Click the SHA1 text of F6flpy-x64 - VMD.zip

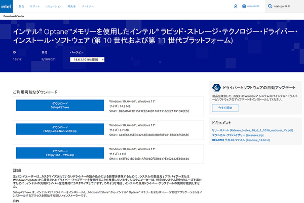149,159
